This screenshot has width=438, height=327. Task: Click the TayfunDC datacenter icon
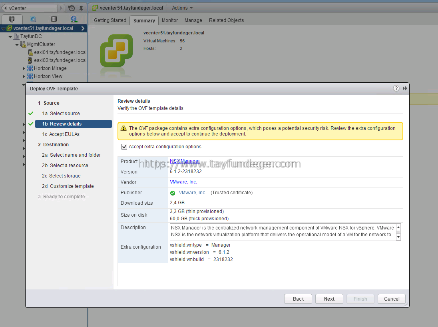click(16, 36)
